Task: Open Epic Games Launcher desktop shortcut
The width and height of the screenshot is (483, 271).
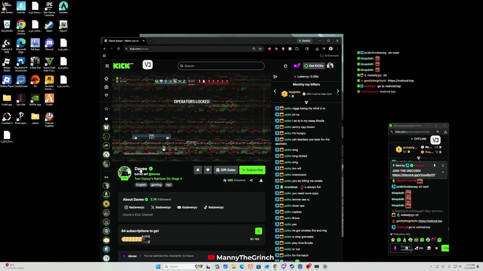Action: click(x=49, y=9)
